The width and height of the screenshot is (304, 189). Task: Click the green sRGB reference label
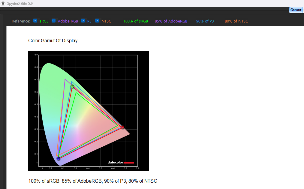tap(44, 21)
